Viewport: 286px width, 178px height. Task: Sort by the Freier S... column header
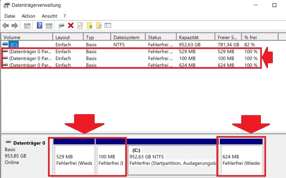[229, 37]
